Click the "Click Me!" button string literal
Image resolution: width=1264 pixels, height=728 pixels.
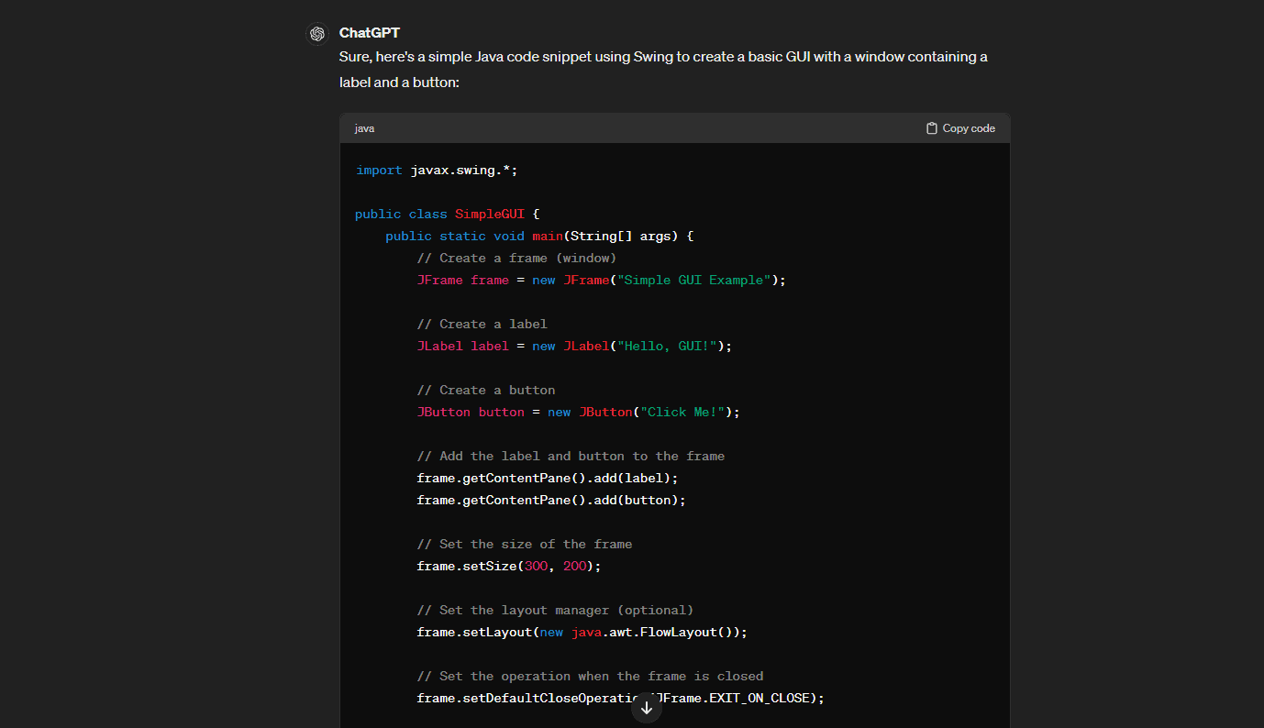682,413
